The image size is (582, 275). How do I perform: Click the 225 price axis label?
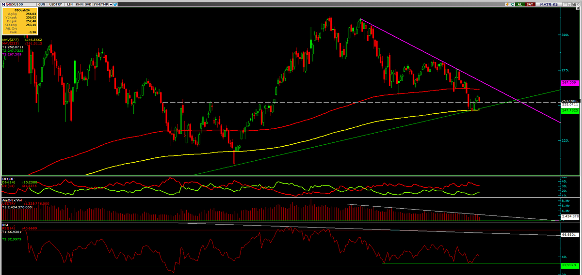(x=566, y=141)
